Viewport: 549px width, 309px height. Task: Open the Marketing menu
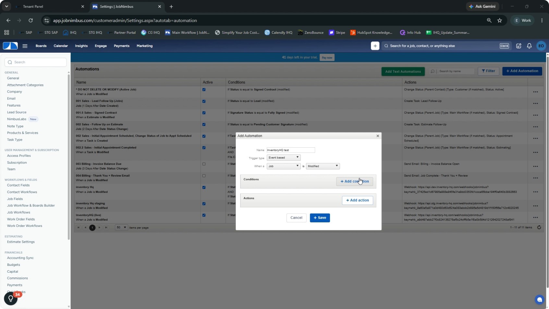pos(144,46)
